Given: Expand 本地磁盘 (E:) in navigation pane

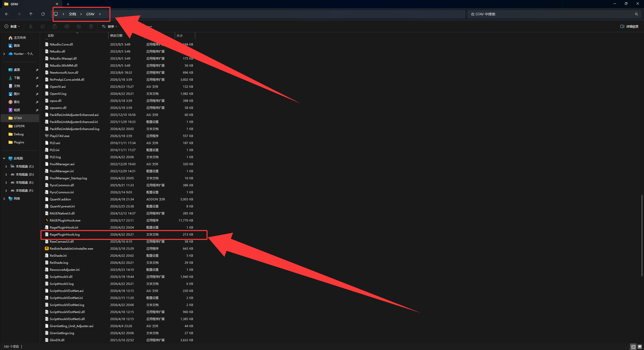Looking at the screenshot, I should pos(6,183).
